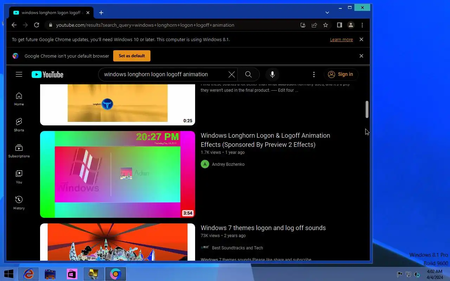Open the Andrey Bozhenko channel avatar
This screenshot has width=450, height=281.
[x=205, y=164]
